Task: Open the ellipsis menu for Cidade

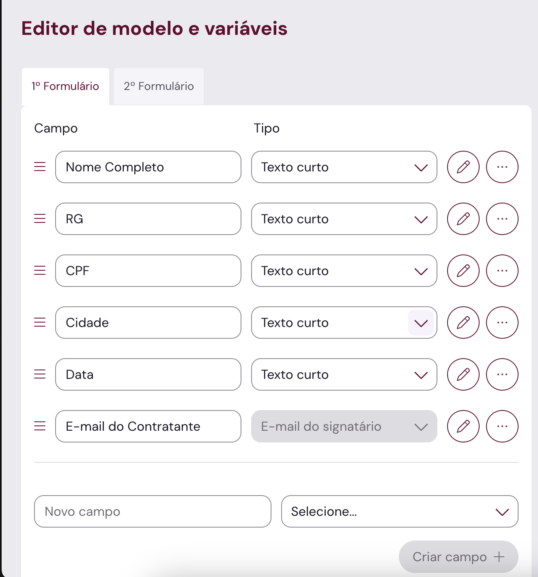Action: point(502,323)
